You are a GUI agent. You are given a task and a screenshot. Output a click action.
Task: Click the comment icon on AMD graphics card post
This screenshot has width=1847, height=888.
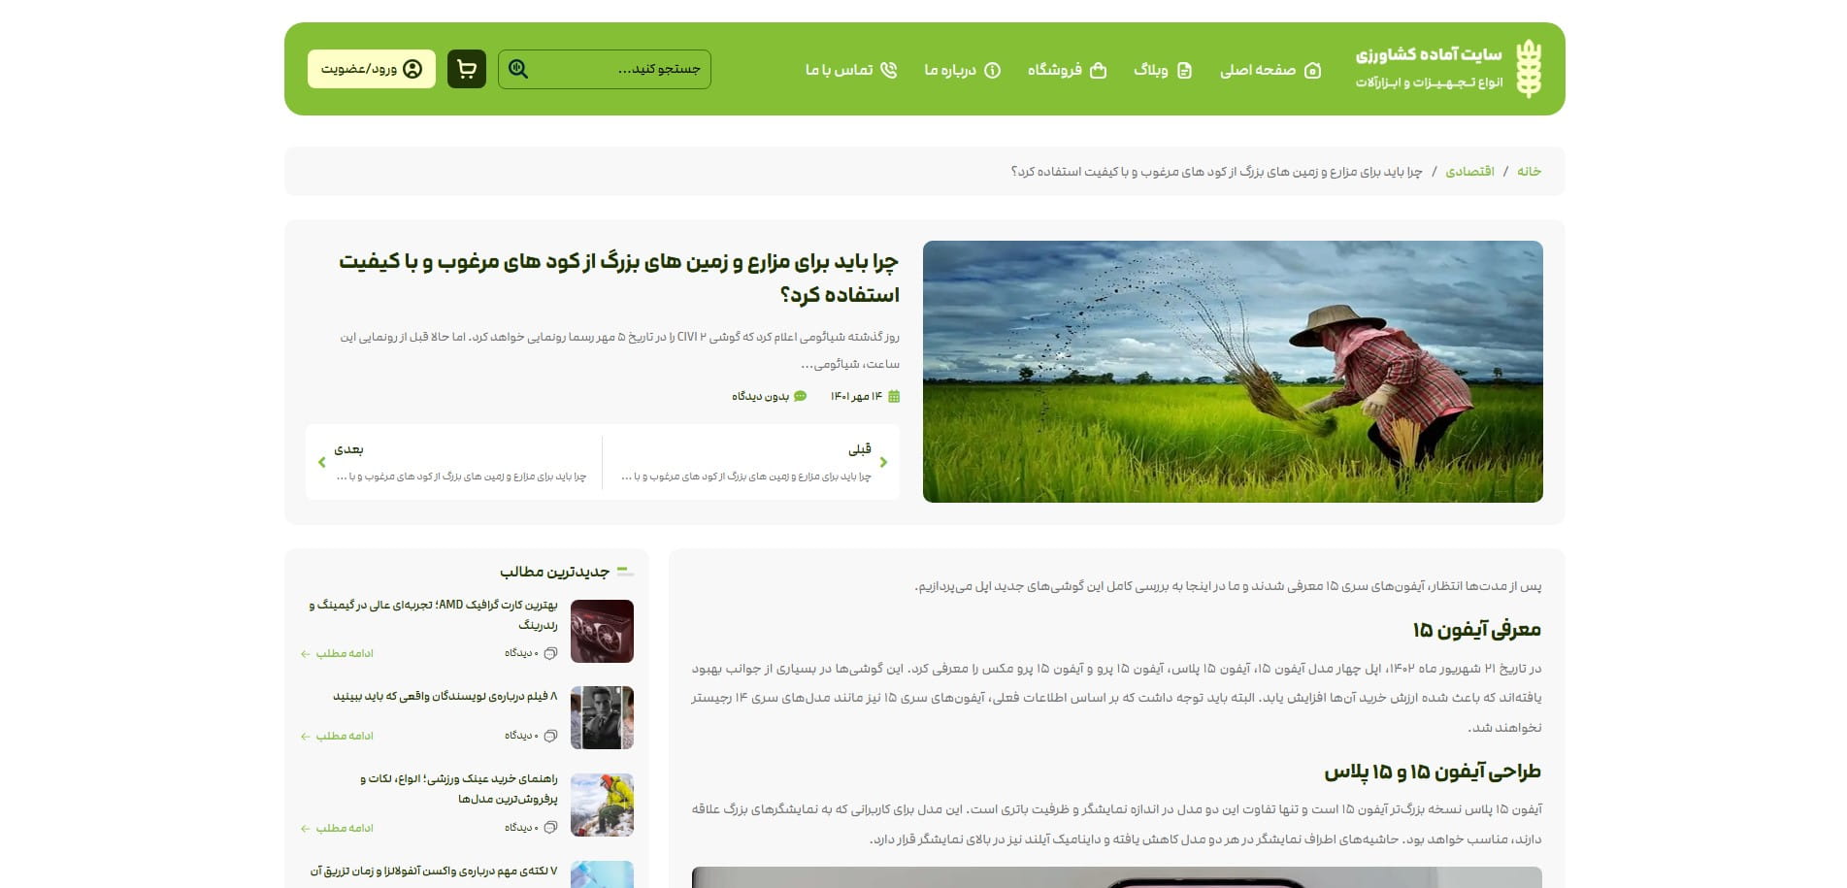pos(550,653)
